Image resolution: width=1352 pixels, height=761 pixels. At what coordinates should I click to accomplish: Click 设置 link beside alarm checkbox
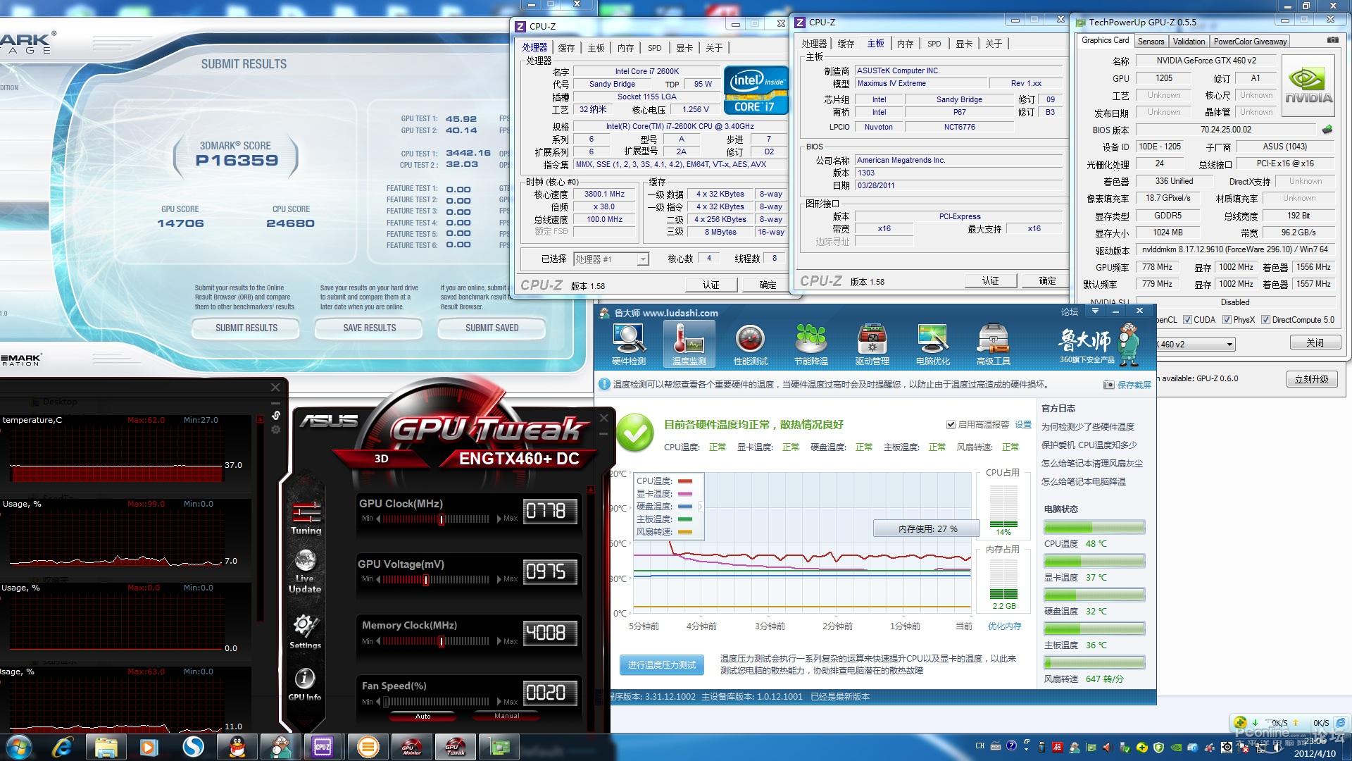coord(1022,425)
